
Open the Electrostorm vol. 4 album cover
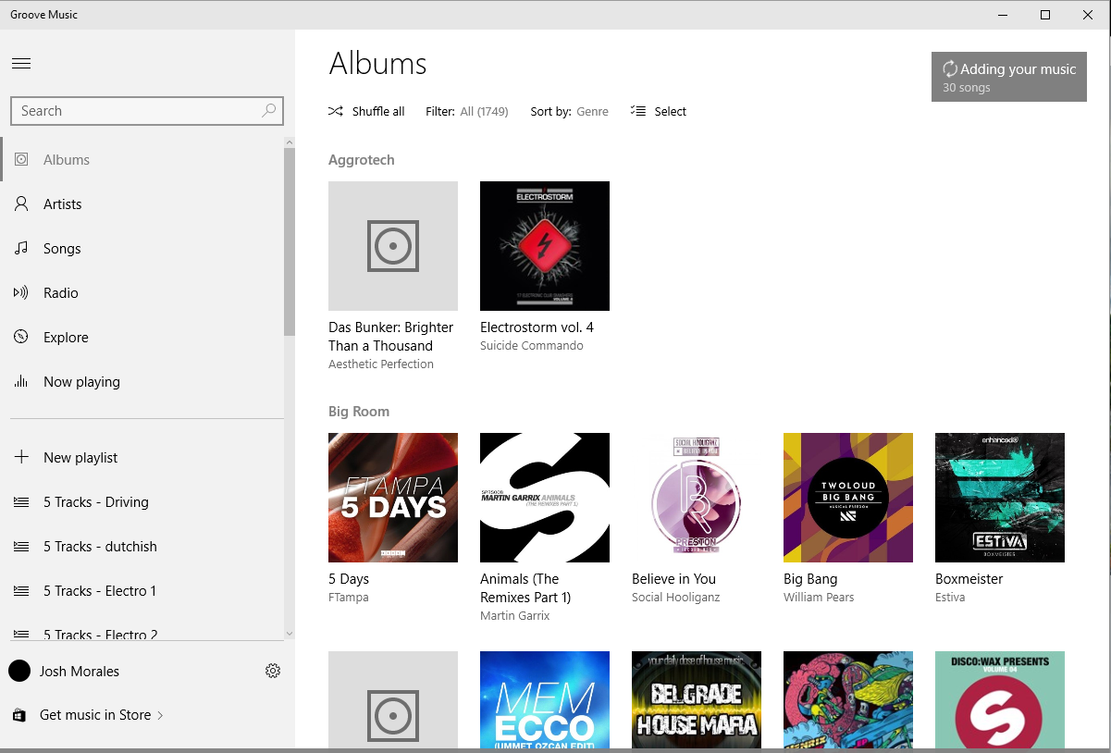coord(544,246)
